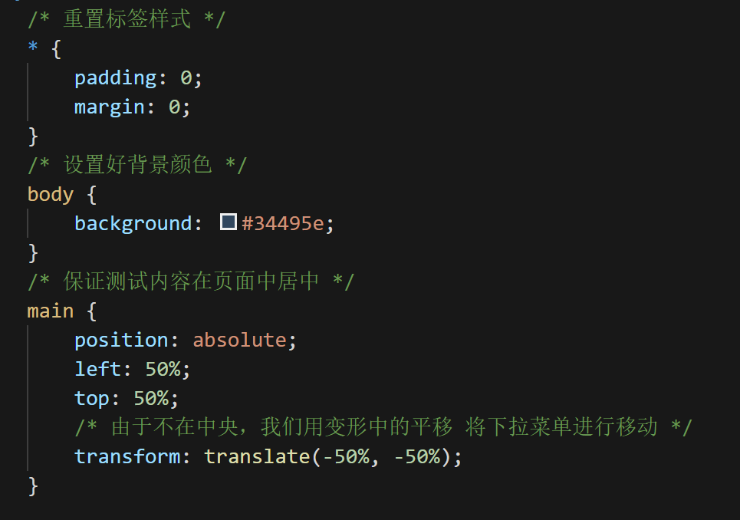Click the 重置标签样式 comment line

[x=127, y=19]
